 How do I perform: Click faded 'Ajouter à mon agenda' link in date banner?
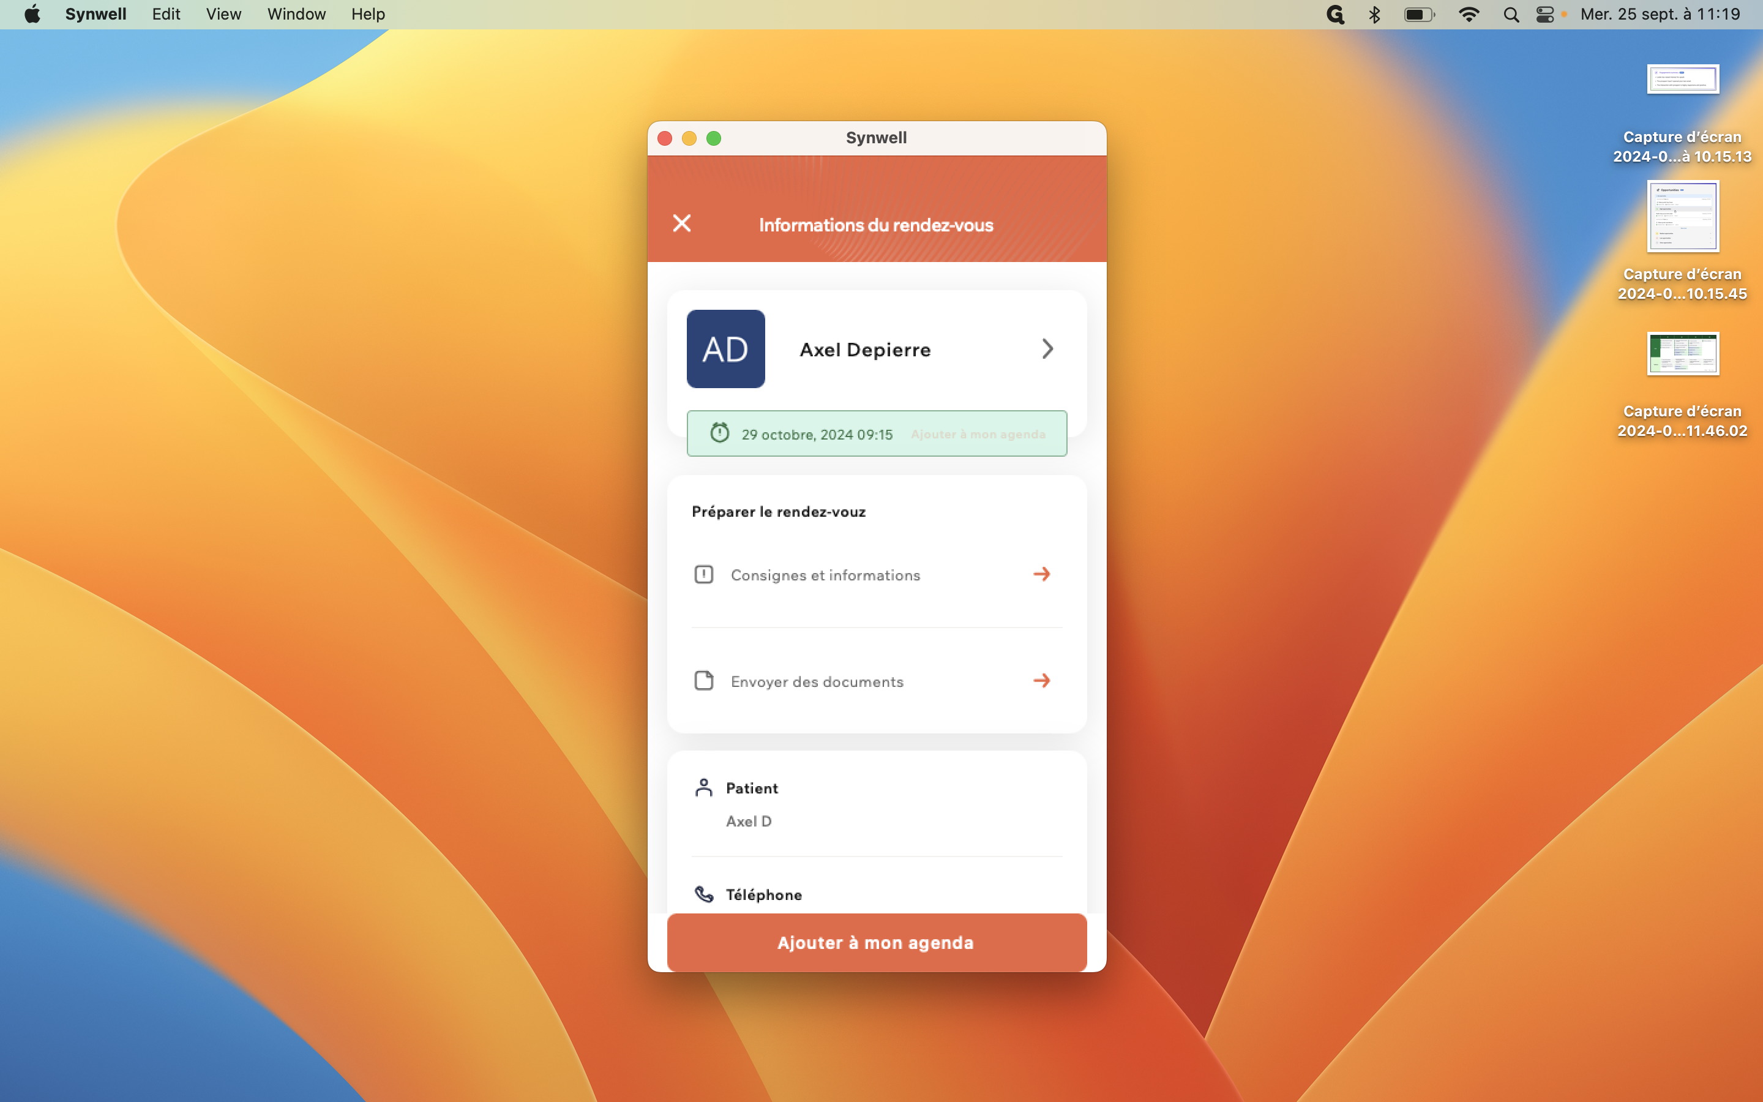[x=978, y=435]
